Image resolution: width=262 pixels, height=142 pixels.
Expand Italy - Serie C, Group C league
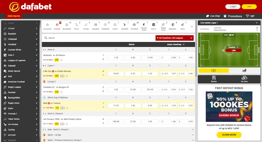pyautogui.click(x=118, y=129)
